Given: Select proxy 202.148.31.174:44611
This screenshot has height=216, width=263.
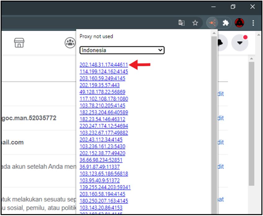Looking at the screenshot, I should coord(104,65).
